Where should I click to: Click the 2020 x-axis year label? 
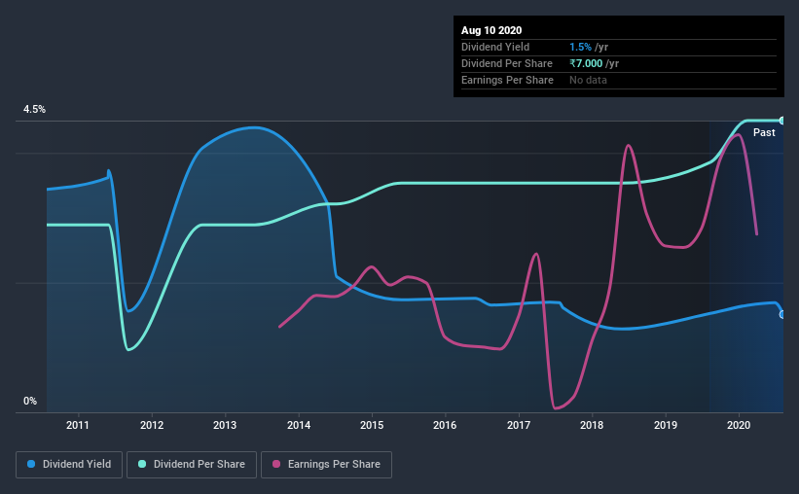pyautogui.click(x=739, y=425)
